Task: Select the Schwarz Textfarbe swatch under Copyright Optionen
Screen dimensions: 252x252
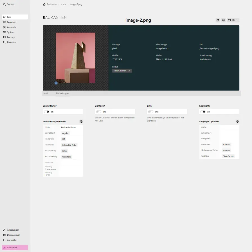Action: click(x=226, y=144)
